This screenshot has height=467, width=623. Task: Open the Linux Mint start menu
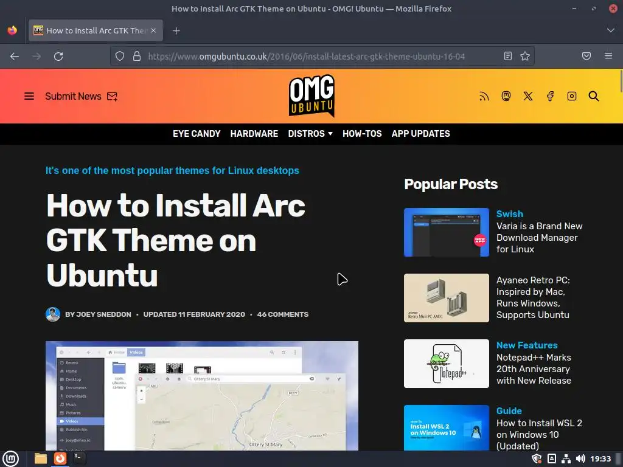11,458
